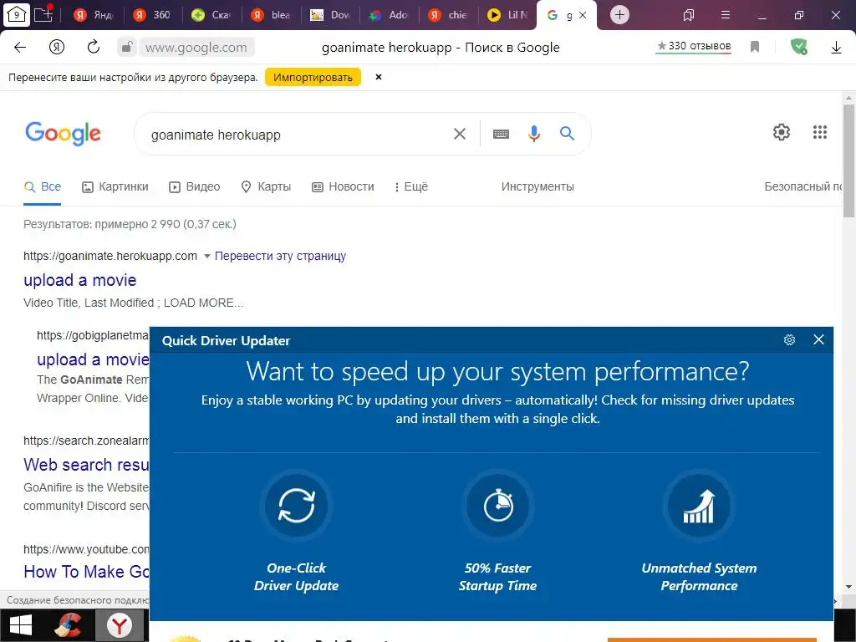Open the browser tab list/collections icon
Screen dimensions: 856x642
(x=689, y=15)
